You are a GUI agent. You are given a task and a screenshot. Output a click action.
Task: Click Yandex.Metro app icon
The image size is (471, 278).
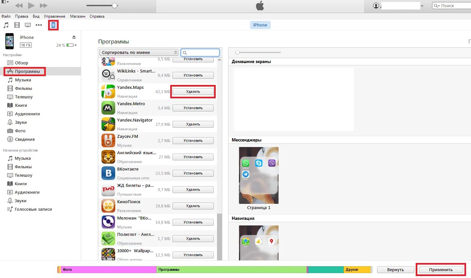(108, 108)
